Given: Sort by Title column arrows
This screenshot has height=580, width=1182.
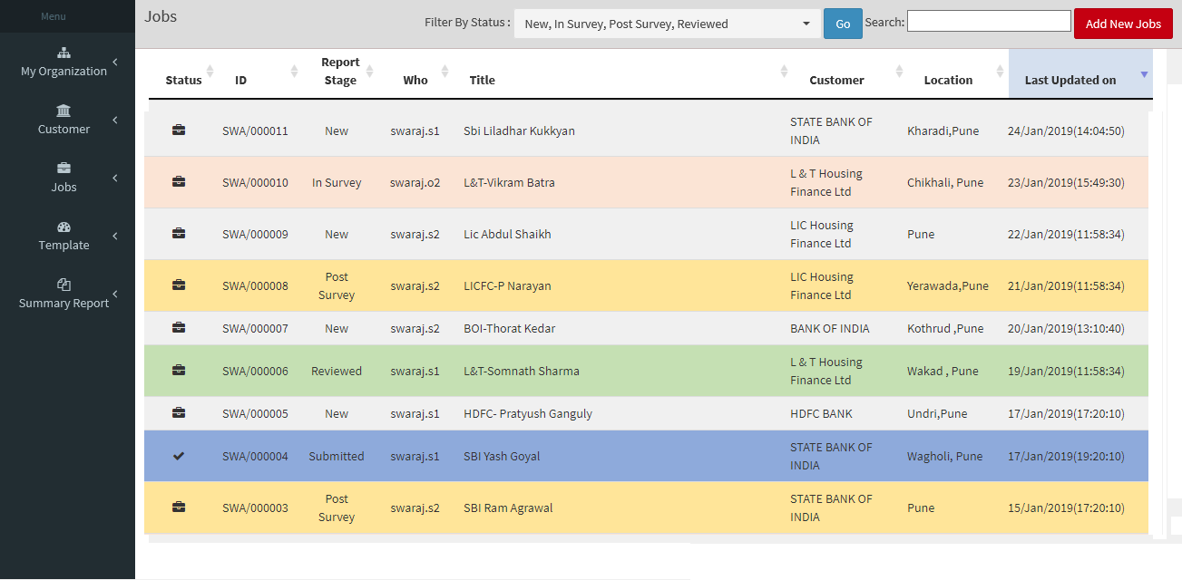Looking at the screenshot, I should 785,71.
